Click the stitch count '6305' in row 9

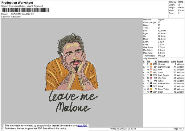[x=155, y=86]
